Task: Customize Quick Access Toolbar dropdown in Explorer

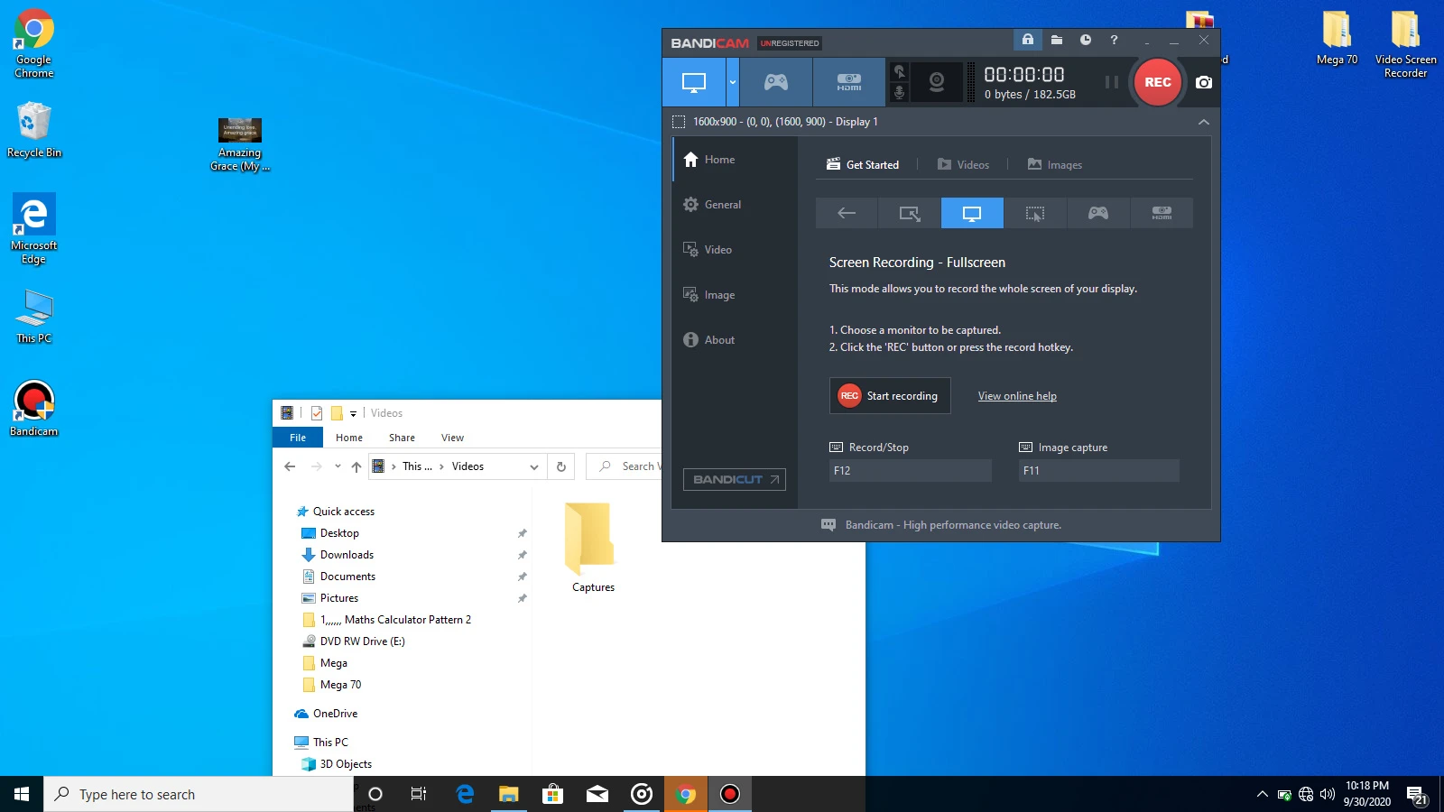Action: (x=354, y=413)
